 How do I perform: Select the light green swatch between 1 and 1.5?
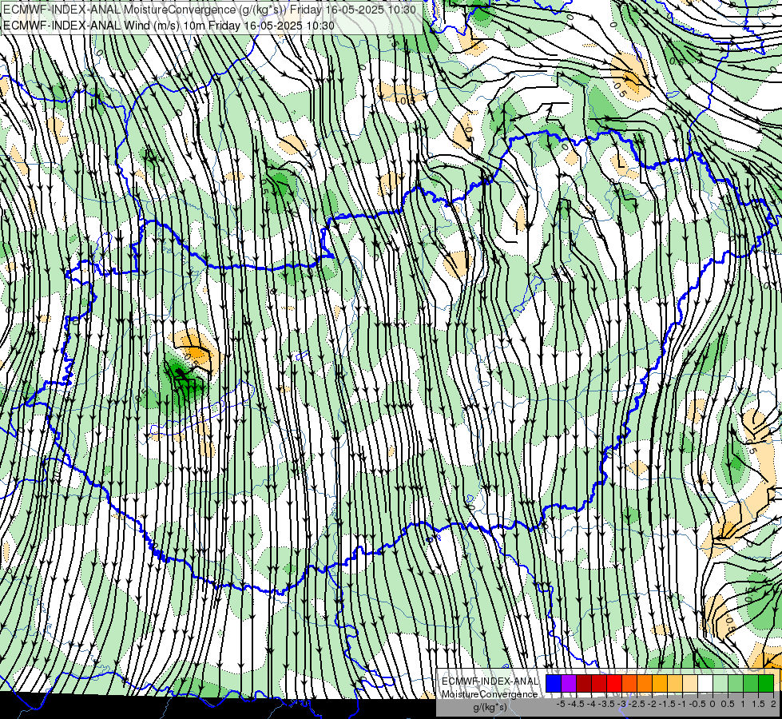[736, 683]
